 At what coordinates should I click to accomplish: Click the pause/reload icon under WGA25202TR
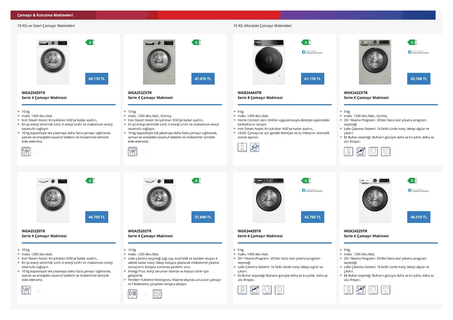pos(133,294)
